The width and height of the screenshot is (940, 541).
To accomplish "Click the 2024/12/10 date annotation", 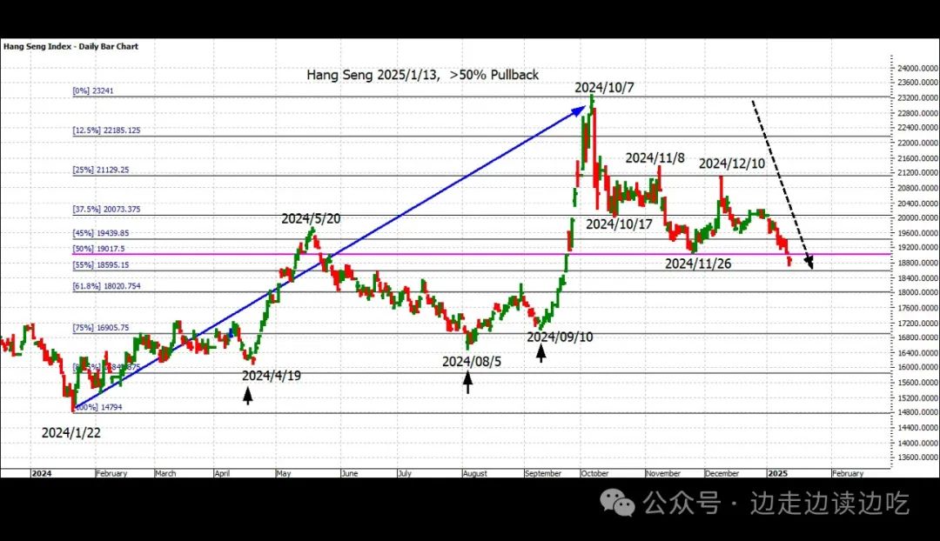I will [x=732, y=164].
